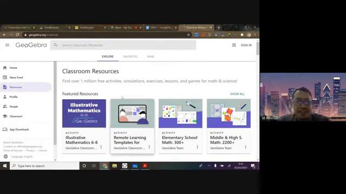Click the Classroom graduation cap icon
This screenshot has width=346, height=194.
[x=5, y=116]
